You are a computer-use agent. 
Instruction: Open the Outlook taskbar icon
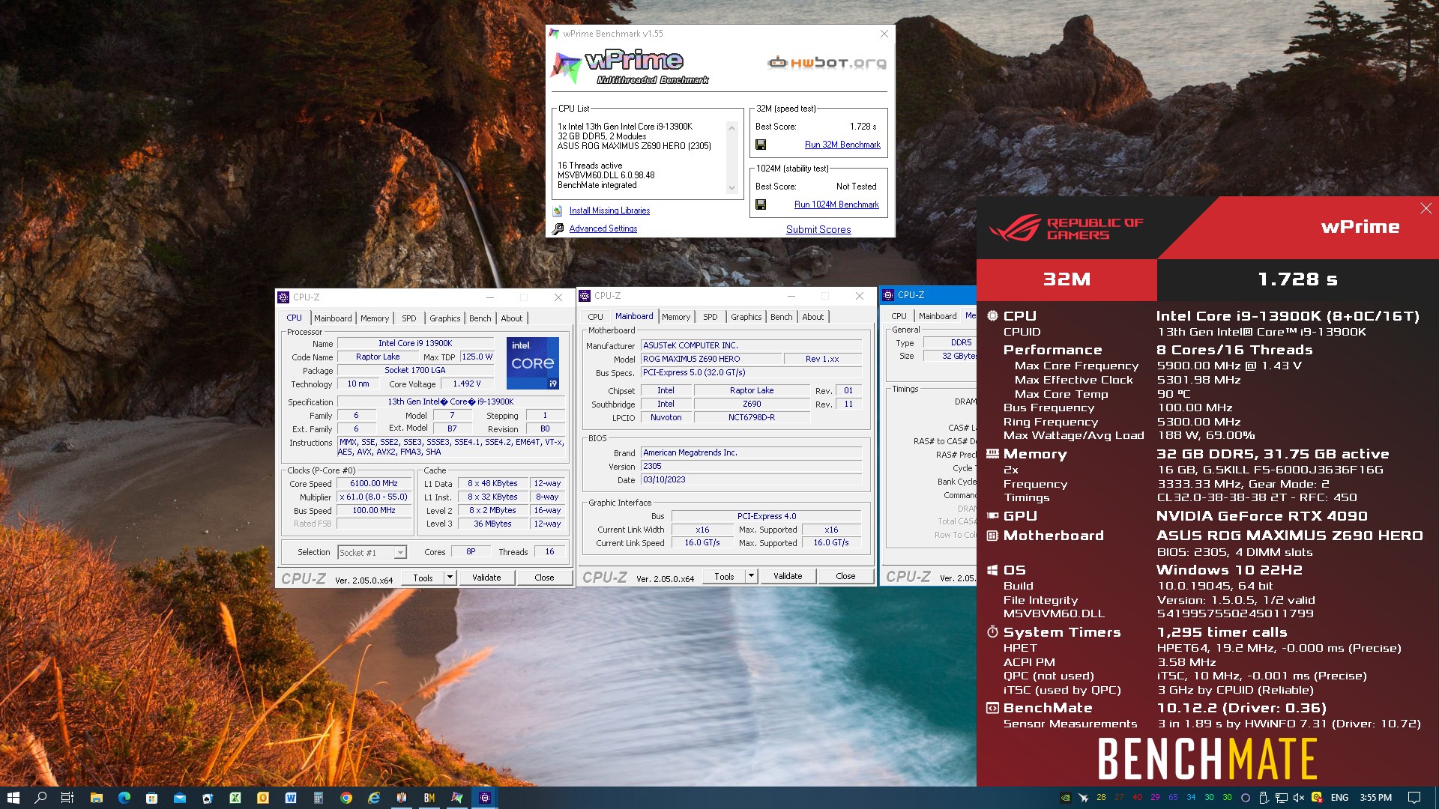(263, 798)
